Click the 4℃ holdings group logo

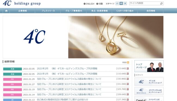[22, 3]
